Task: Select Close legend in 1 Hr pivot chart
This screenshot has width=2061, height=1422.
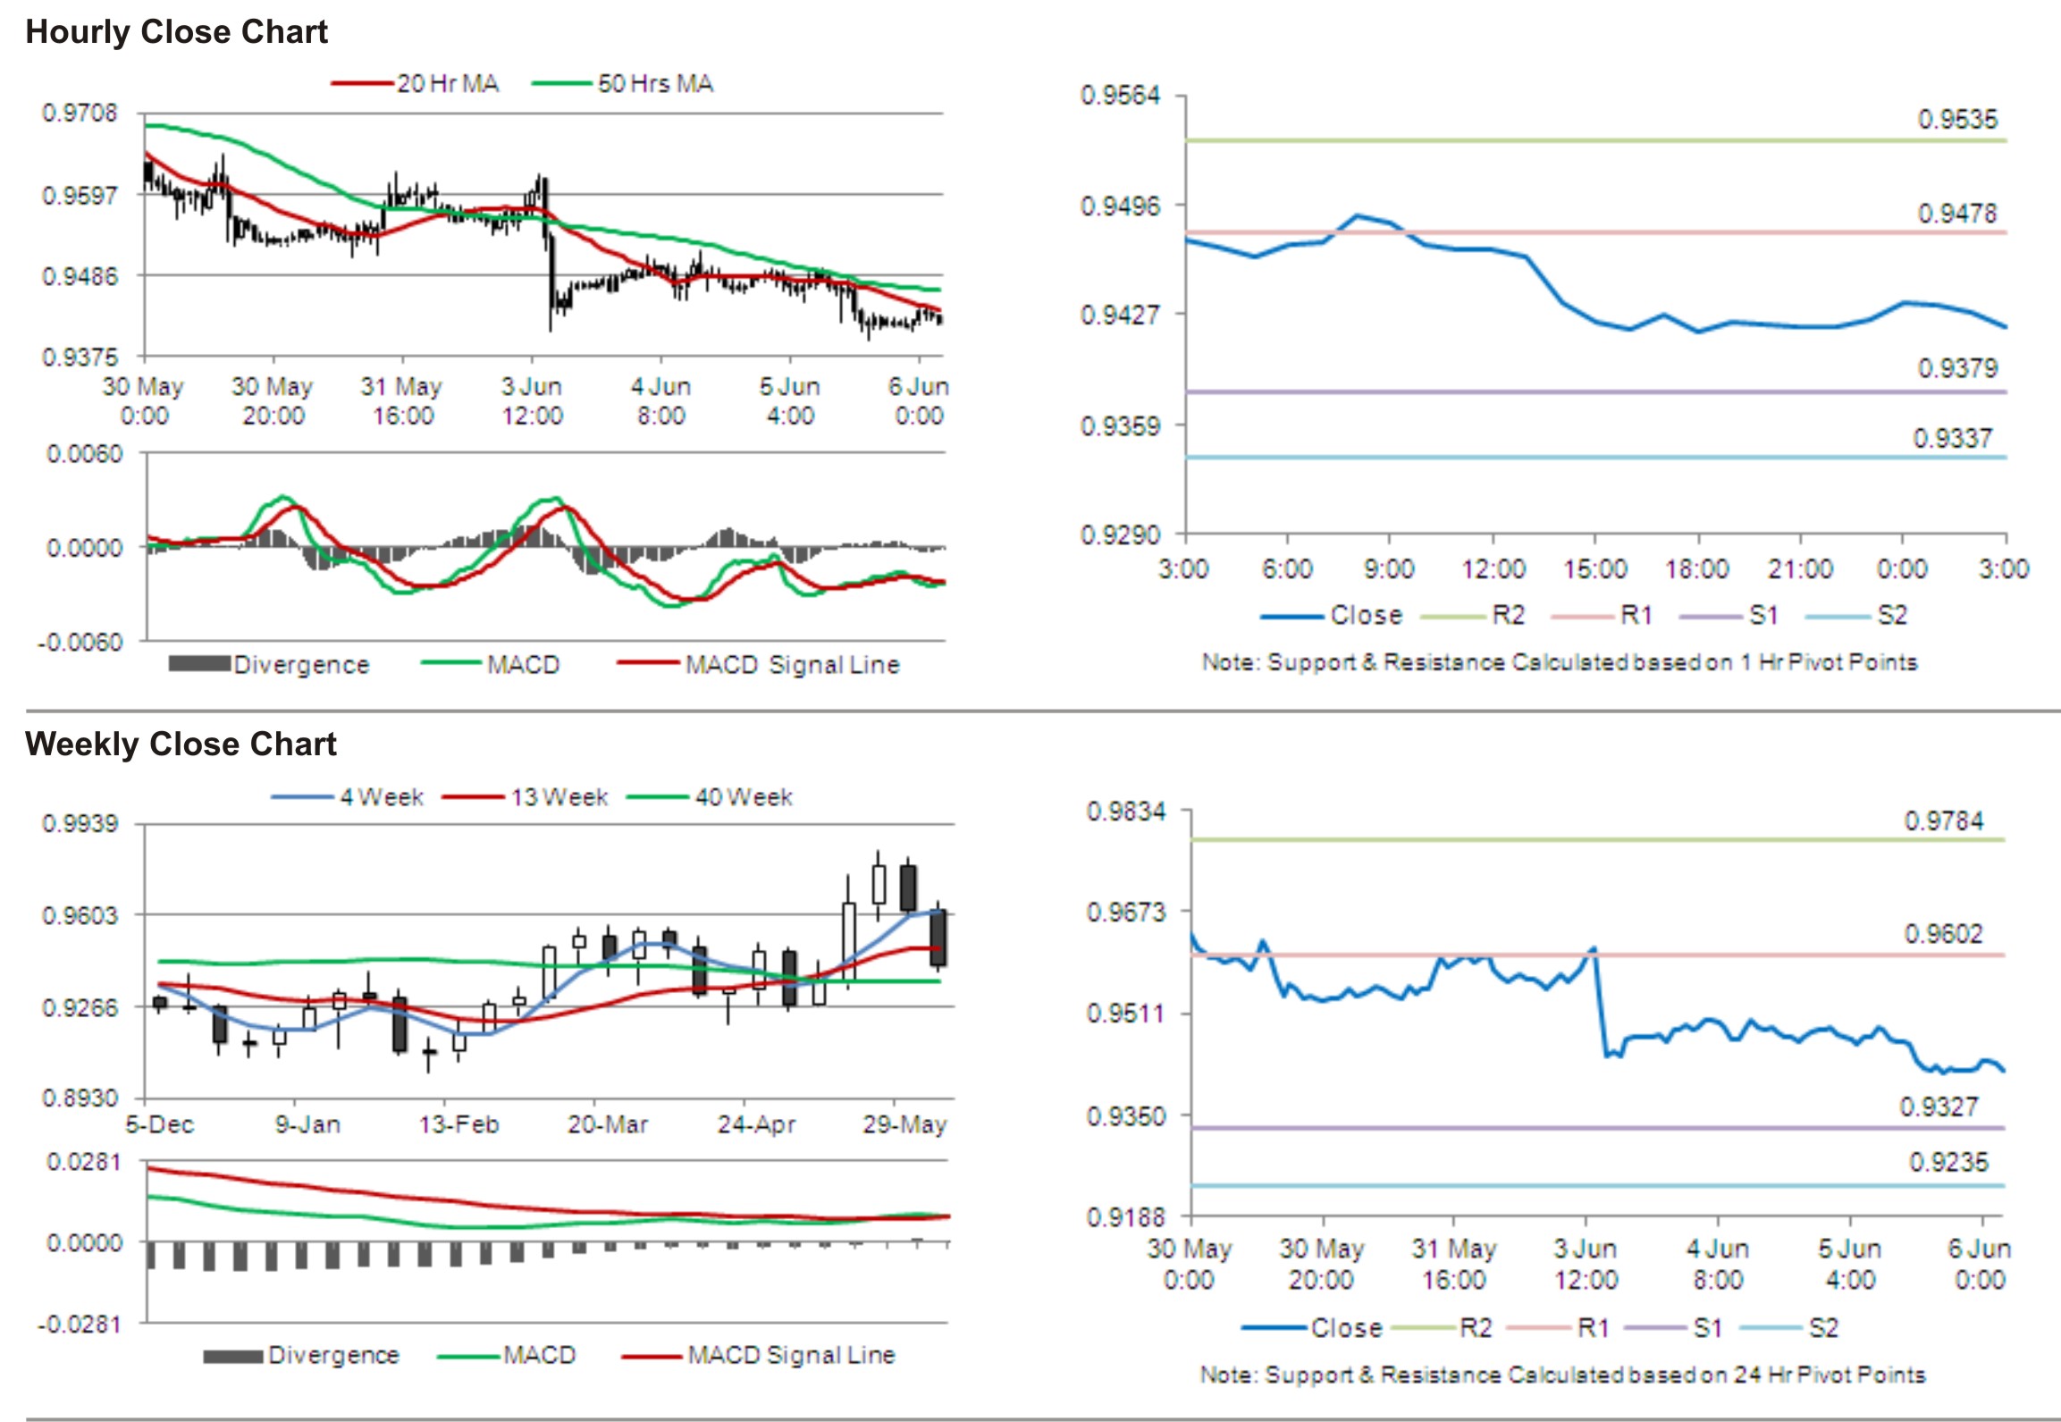Action: [1332, 616]
